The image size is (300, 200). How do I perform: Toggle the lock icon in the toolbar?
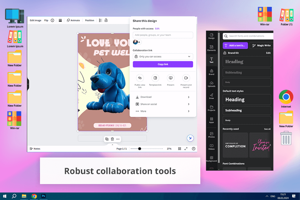click(x=106, y=20)
